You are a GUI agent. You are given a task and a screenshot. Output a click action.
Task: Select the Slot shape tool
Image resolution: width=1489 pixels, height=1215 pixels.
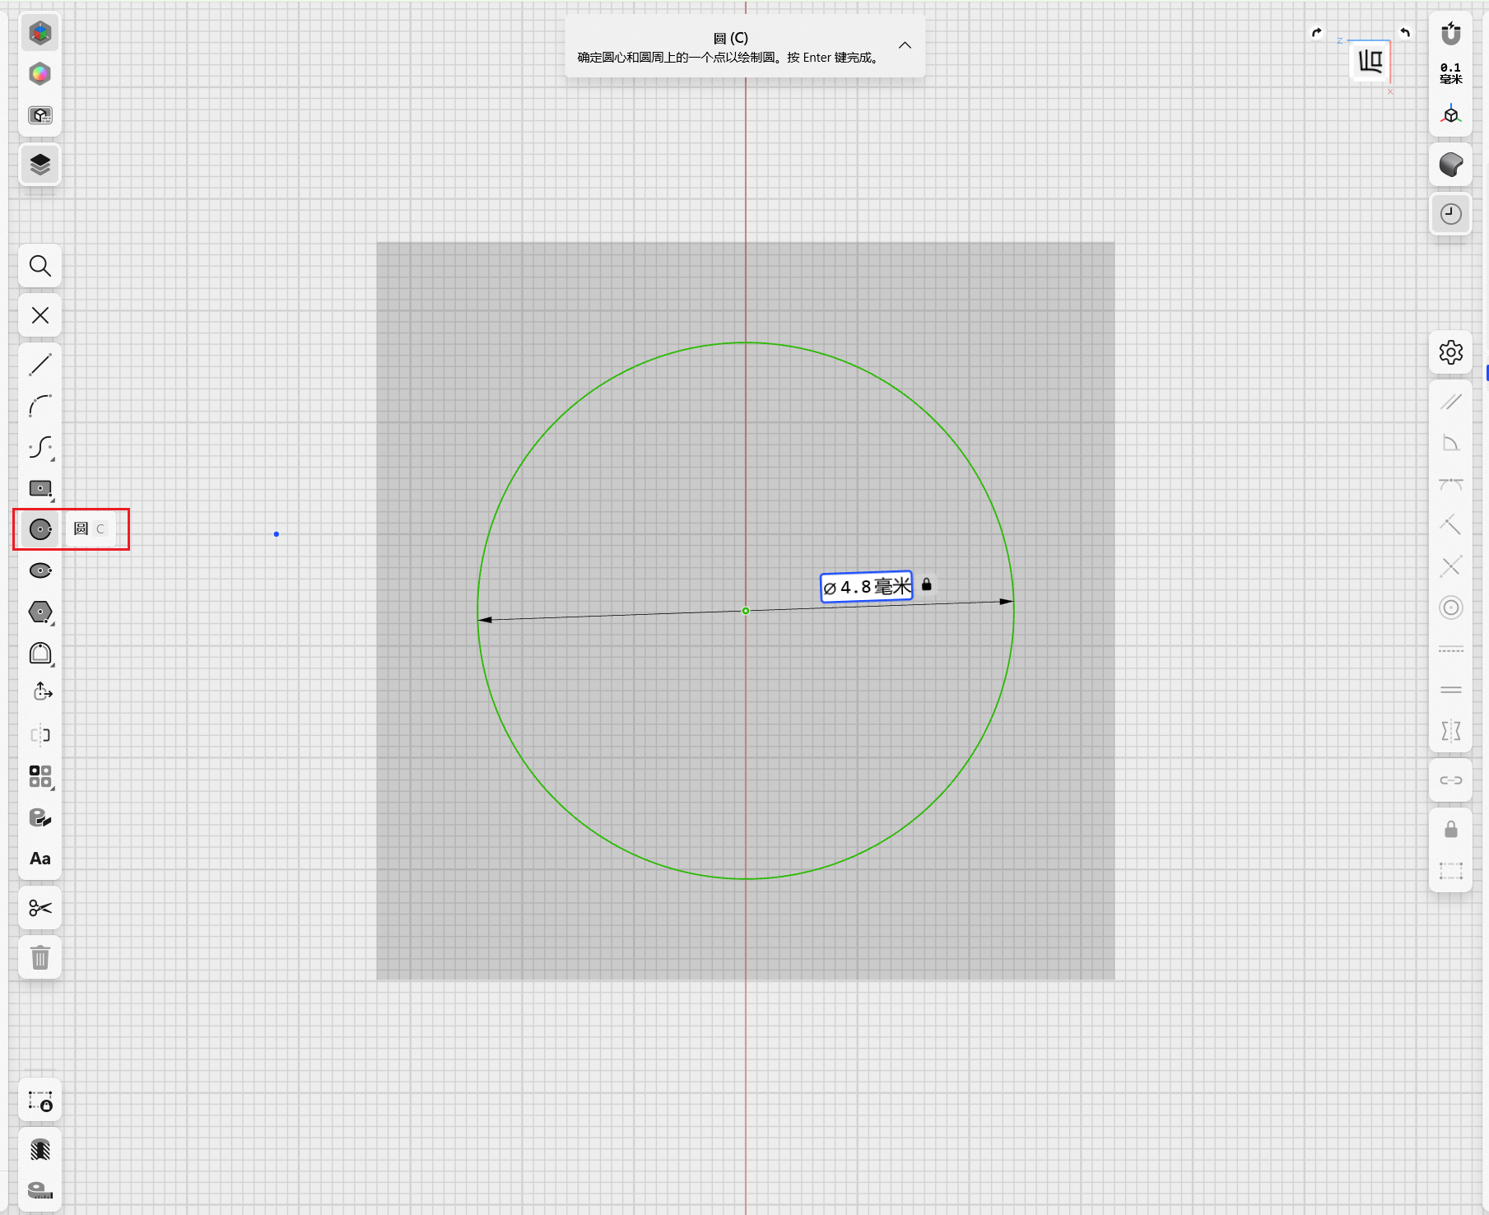click(x=40, y=653)
